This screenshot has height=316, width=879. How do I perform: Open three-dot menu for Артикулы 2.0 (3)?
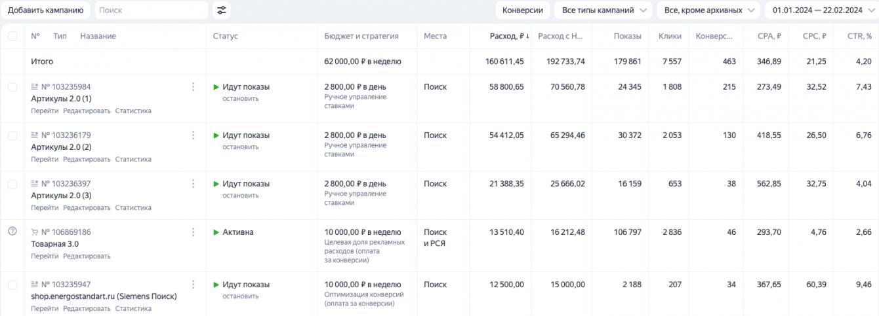(x=193, y=184)
